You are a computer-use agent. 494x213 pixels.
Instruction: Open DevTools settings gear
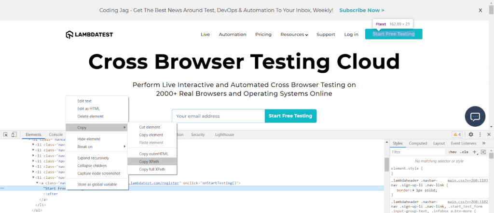[x=471, y=134]
